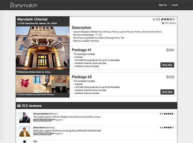Click the $400 price
The image size is (193, 143).
[170, 77]
